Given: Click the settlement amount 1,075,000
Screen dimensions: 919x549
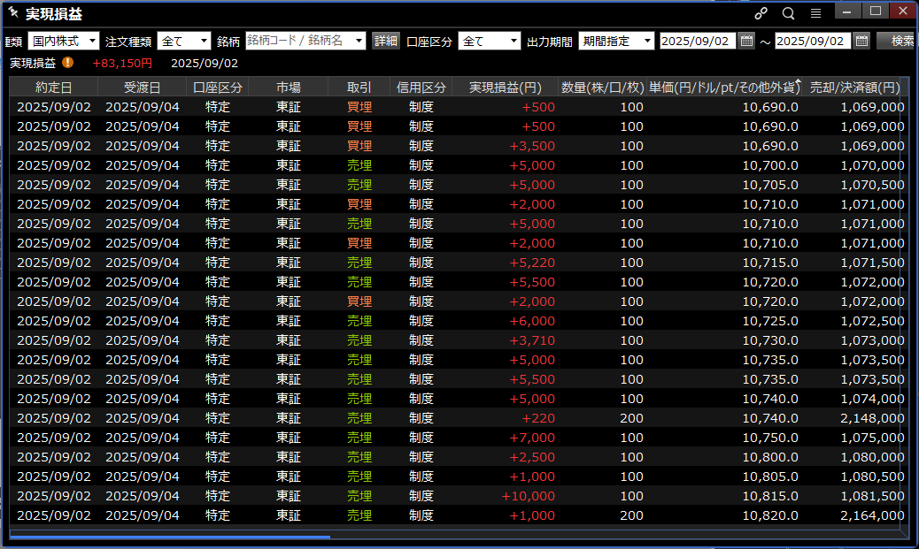Looking at the screenshot, I should (872, 438).
